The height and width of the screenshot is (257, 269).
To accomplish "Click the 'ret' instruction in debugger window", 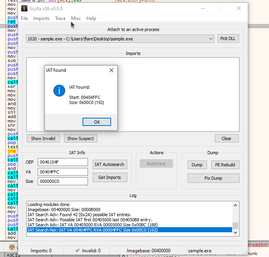I will coord(12,22).
